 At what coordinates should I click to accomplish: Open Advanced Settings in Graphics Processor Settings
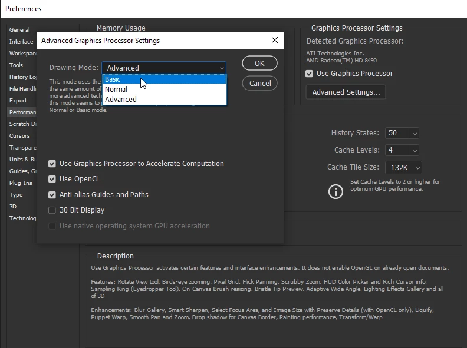tap(346, 92)
